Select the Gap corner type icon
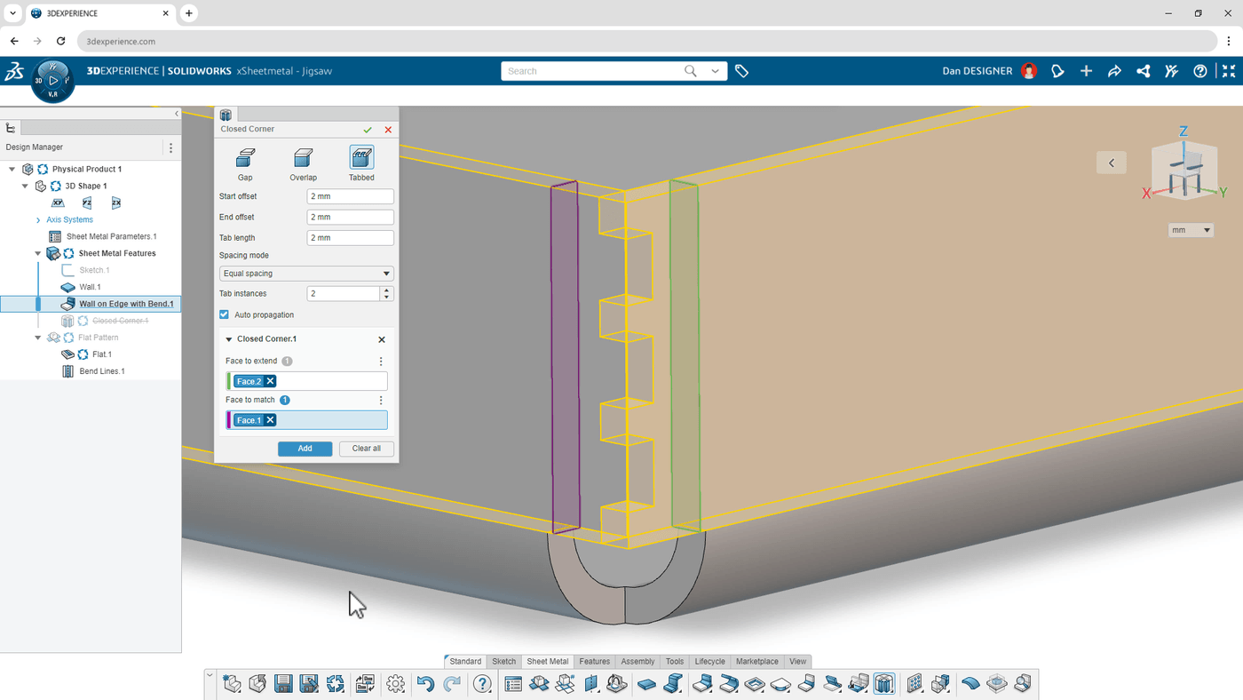Image resolution: width=1243 pixels, height=700 pixels. (x=245, y=158)
